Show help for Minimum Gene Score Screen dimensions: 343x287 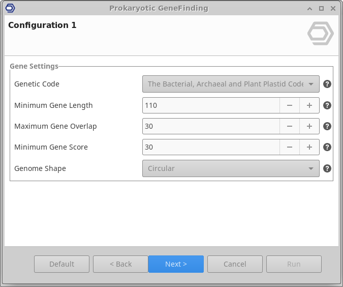[x=327, y=147]
